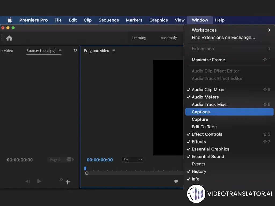The image size is (275, 206).
Task: Toggle Essential Graphics panel
Action: pos(229,149)
